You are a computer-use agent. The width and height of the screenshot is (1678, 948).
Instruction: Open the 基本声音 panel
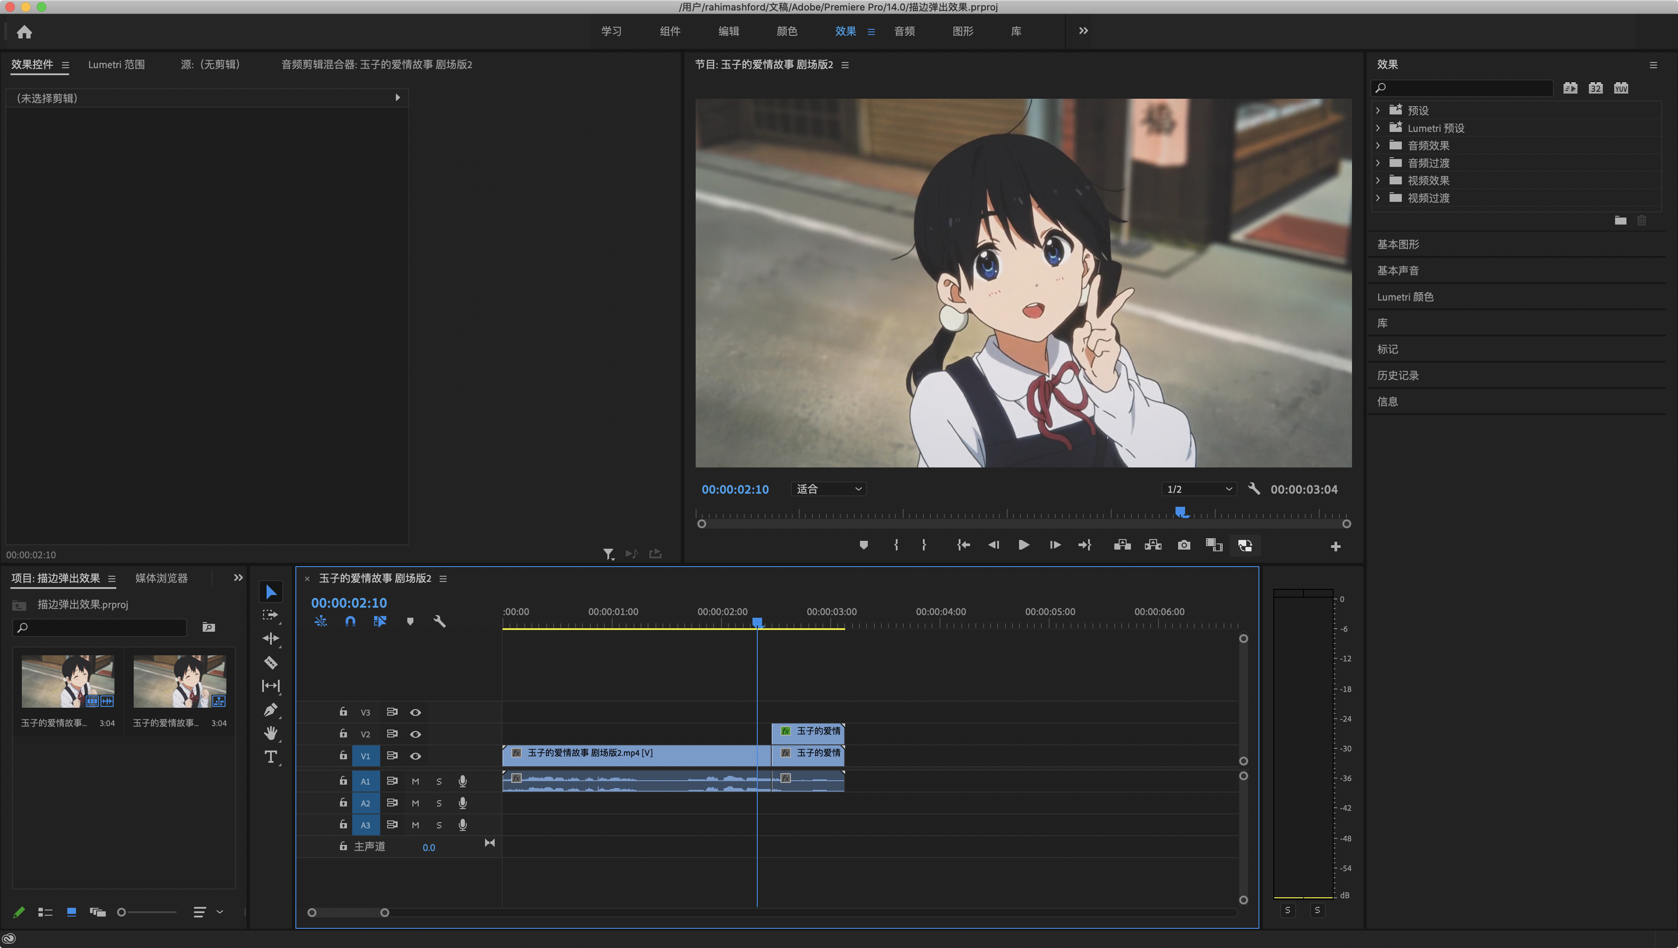[x=1398, y=270]
